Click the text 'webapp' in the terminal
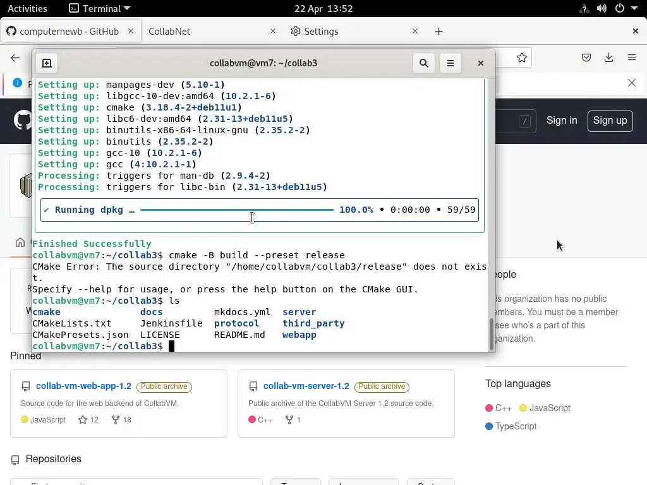Image resolution: width=647 pixels, height=485 pixels. 299,335
